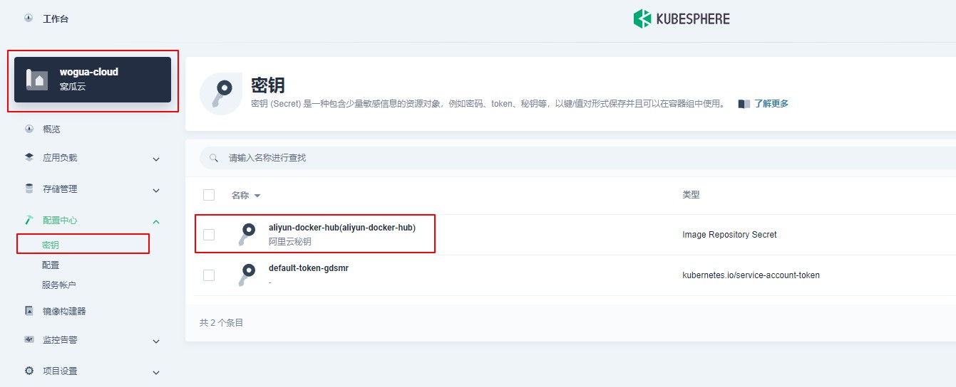Click the key icon of aliyun-docker-hub secret

(247, 234)
